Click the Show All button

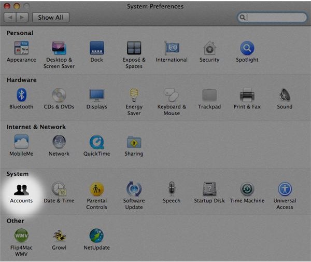[x=51, y=18]
